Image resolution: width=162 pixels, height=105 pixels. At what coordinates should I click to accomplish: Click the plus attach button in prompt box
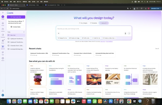tap(59, 33)
